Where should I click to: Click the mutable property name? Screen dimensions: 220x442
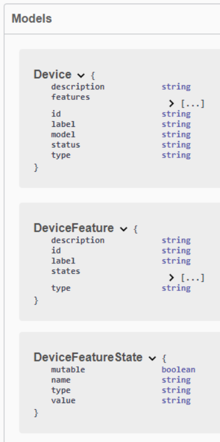(x=68, y=370)
